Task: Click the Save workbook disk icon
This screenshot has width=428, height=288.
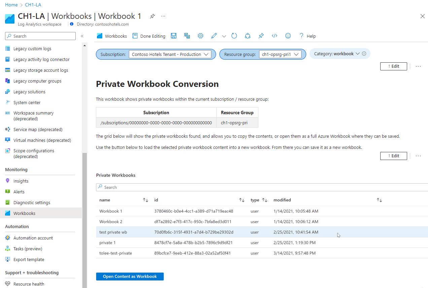Action: tap(174, 36)
